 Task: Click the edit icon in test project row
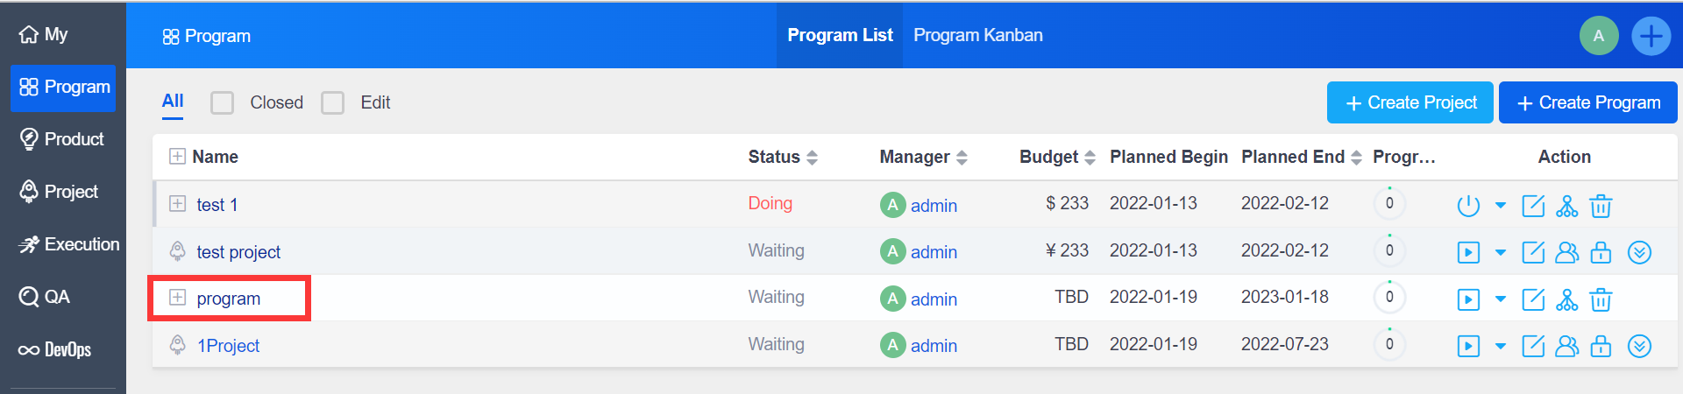pyautogui.click(x=1533, y=252)
